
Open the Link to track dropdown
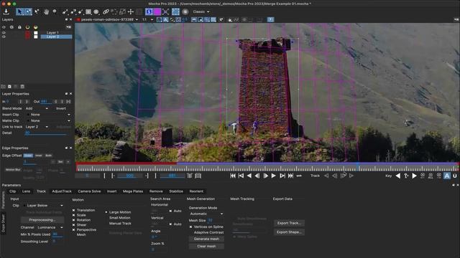pos(37,127)
